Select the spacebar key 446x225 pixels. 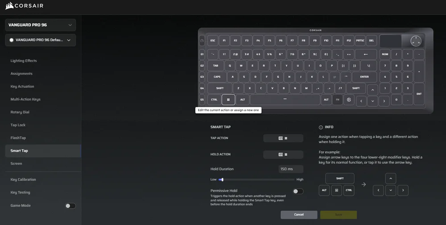(285, 100)
